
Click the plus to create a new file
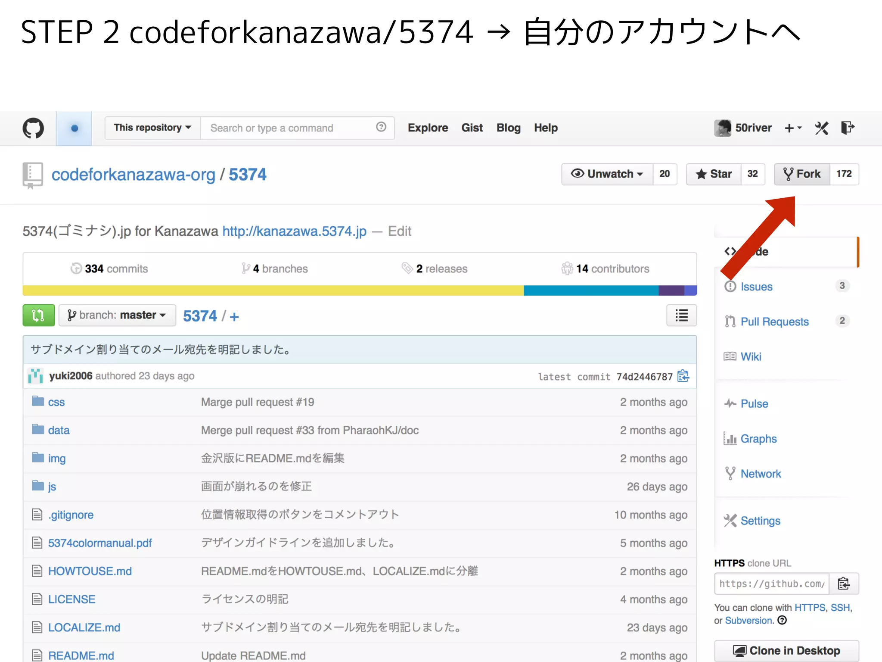234,317
